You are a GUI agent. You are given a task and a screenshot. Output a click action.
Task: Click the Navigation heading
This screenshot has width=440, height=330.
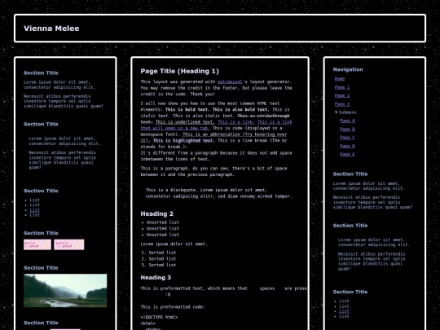[x=348, y=69]
